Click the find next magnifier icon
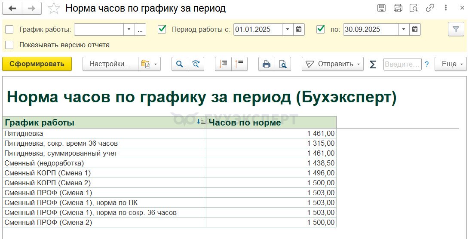Viewport: 469px width, 239px height. (x=196, y=64)
